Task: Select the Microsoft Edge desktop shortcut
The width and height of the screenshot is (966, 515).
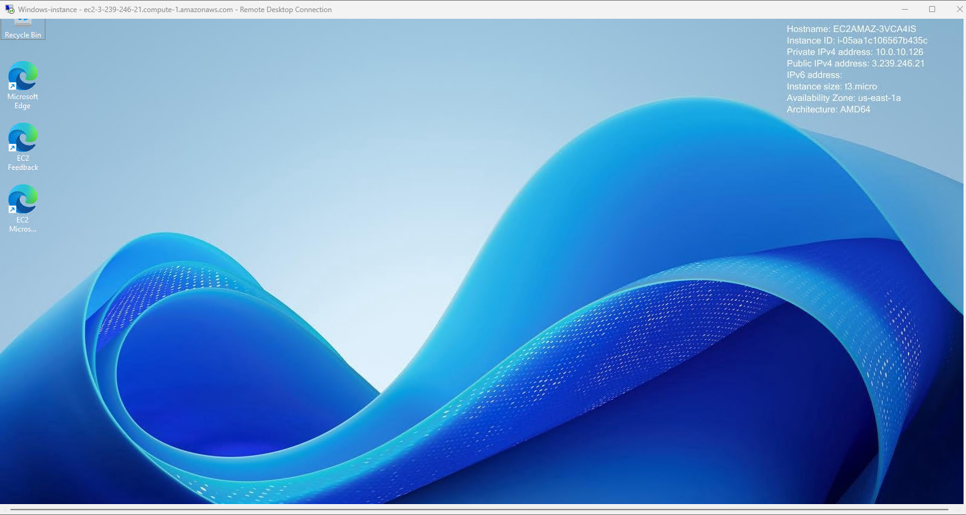Action: [23, 85]
